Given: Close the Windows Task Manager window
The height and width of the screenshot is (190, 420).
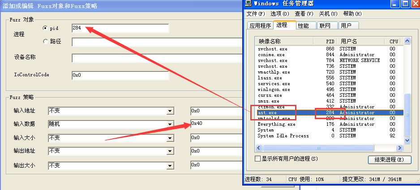Looking at the screenshot, I should click(x=415, y=4).
